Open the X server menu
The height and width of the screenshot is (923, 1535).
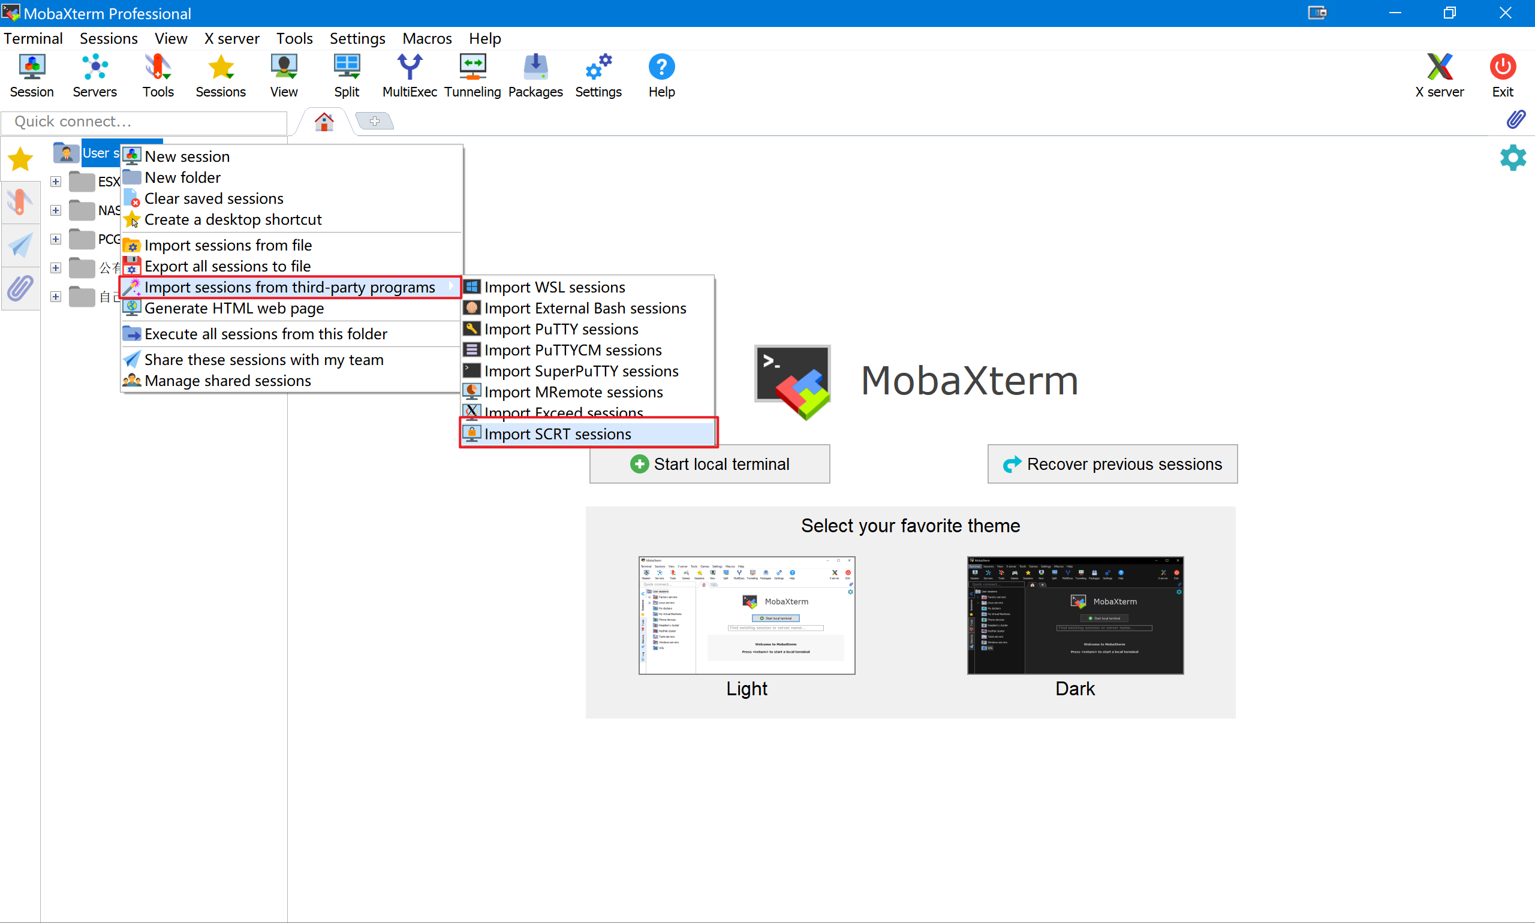231,38
